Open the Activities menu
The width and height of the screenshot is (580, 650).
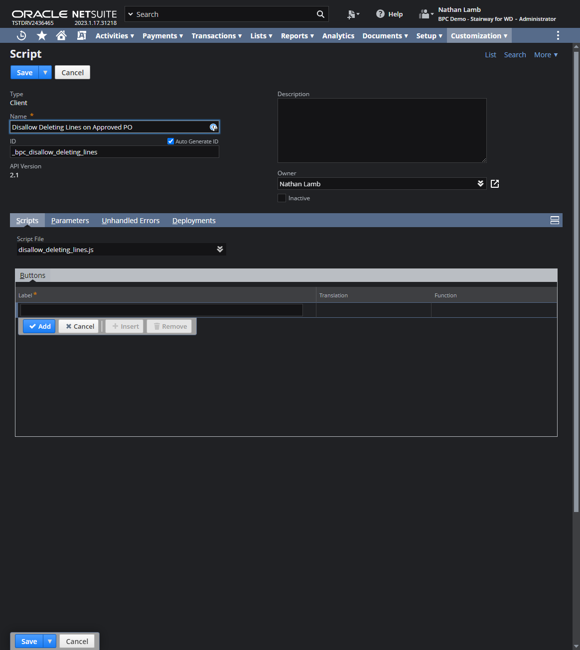tap(115, 36)
